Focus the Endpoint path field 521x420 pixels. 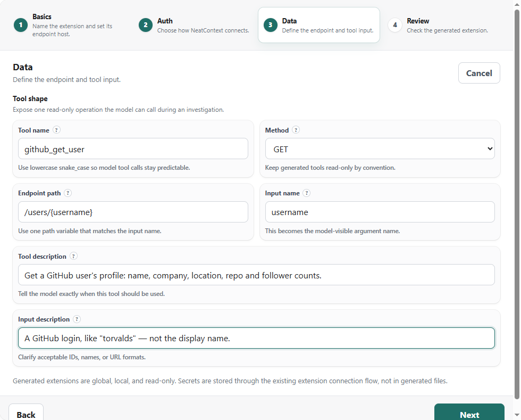[x=133, y=212]
